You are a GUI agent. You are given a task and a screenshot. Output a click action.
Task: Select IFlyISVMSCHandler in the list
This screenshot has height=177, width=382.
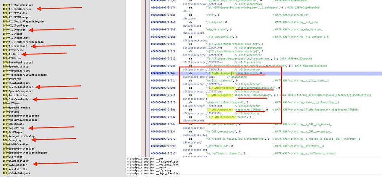[16, 145]
